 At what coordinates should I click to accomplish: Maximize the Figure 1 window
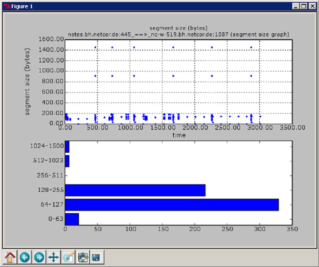coord(304,6)
